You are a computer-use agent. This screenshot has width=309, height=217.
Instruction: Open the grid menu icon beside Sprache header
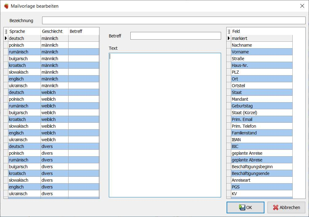(x=6, y=32)
